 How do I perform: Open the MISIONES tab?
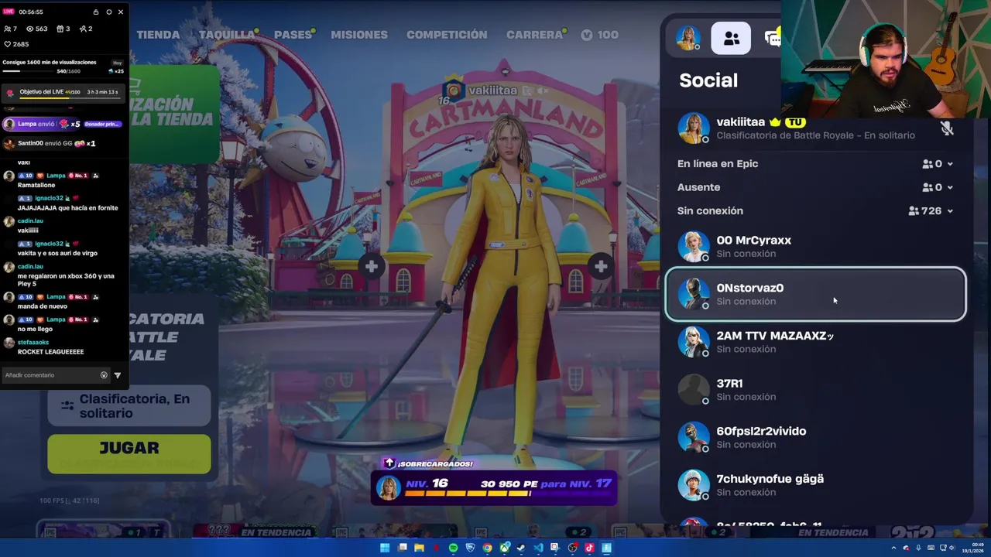[x=359, y=35]
